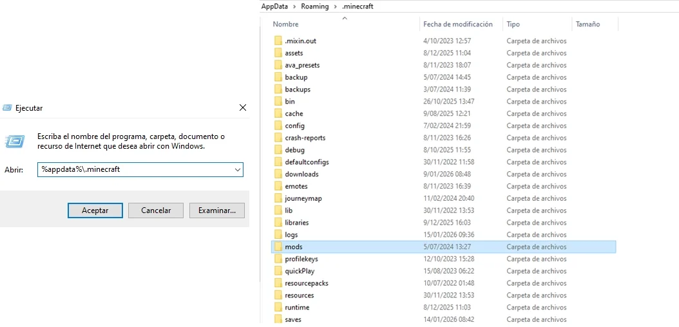Screen dimensions: 679x327
Task: Click the libraries folder name
Action: click(x=297, y=222)
